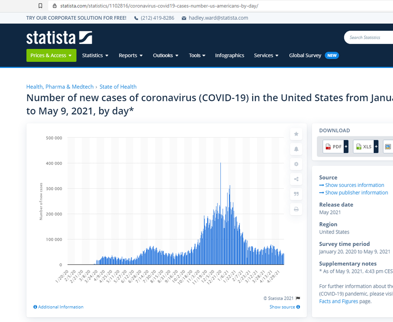
Task: Download the statistic as PDF
Action: [x=333, y=146]
